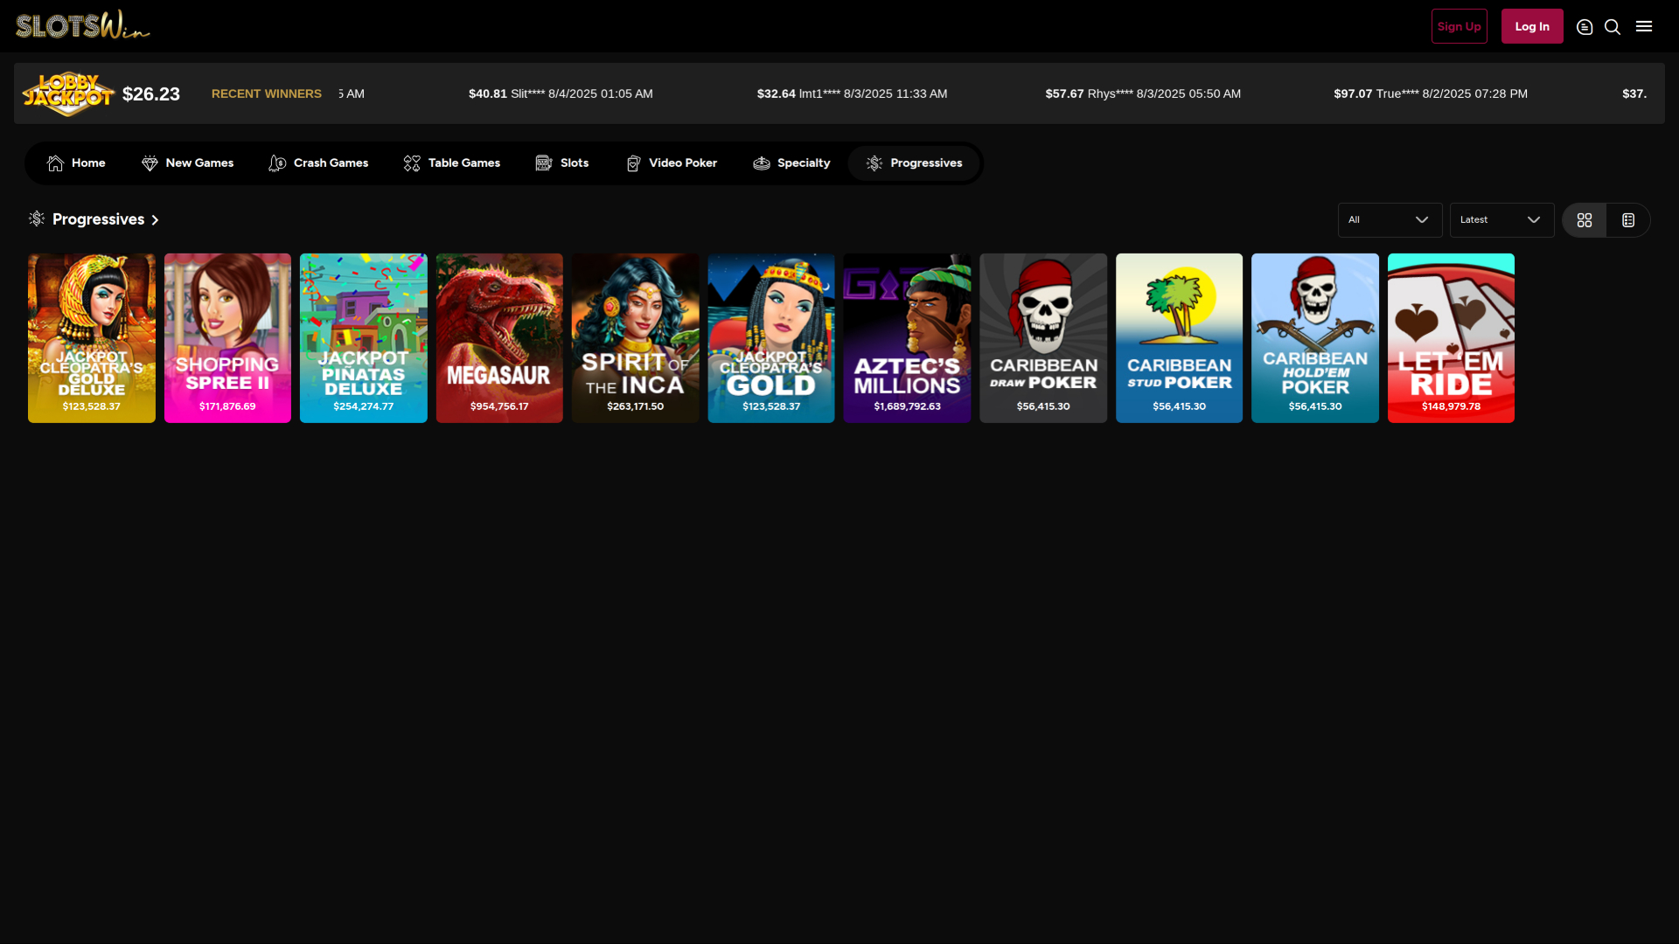Open the All category filter dropdown
This screenshot has height=944, width=1679.
[x=1390, y=219]
